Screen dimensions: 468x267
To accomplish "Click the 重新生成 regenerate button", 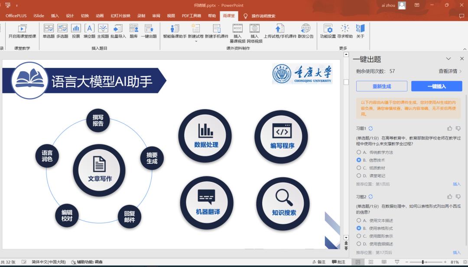I will point(381,86).
